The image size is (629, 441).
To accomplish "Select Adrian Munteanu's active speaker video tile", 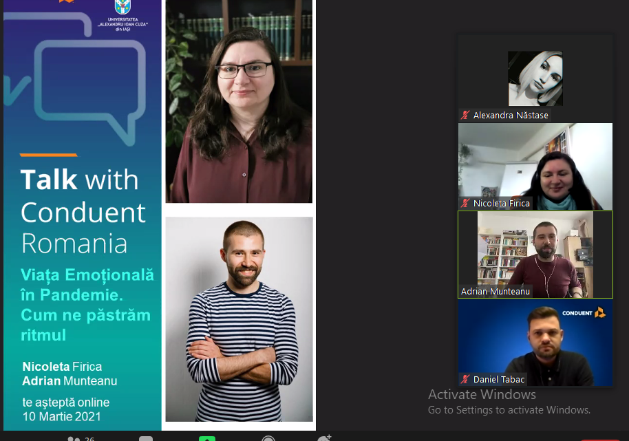I will point(535,255).
